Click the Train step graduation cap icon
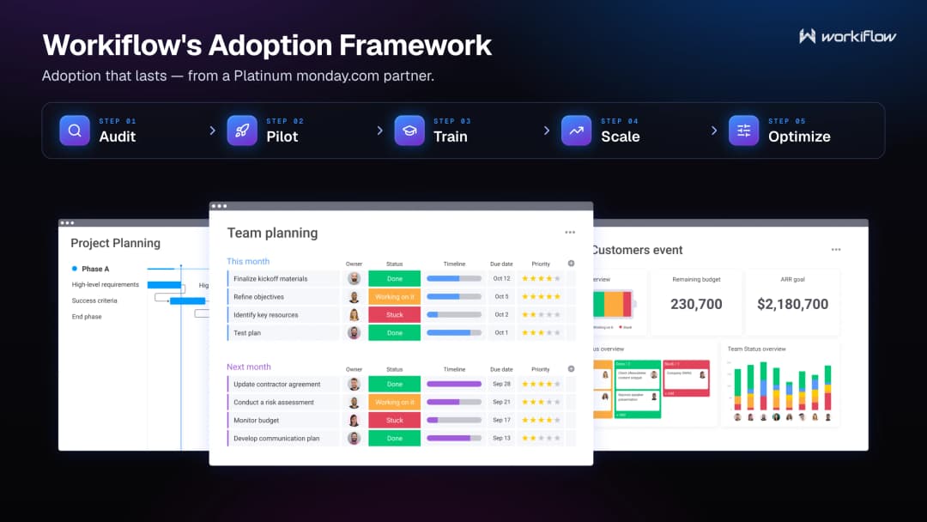Image resolution: width=927 pixels, height=522 pixels. click(409, 130)
